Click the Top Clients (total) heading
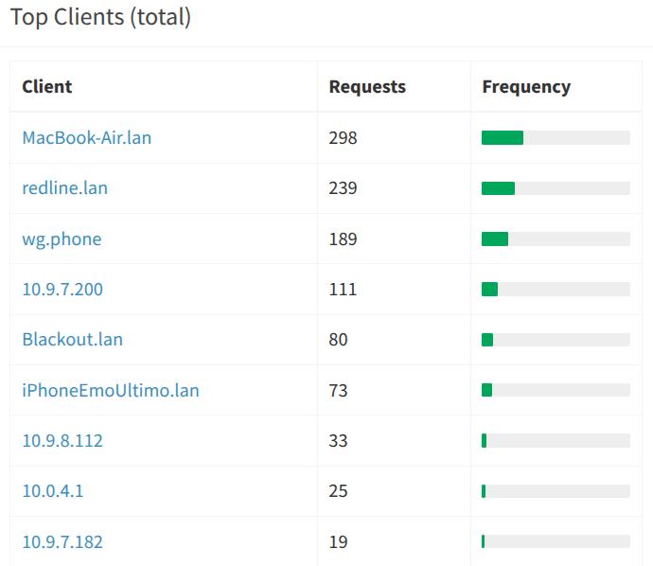 (x=100, y=17)
